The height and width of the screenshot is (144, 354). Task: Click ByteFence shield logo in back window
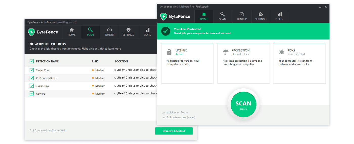pyautogui.click(x=32, y=32)
